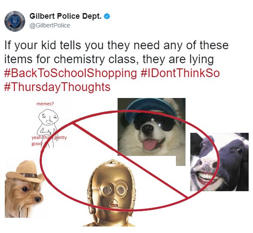Click the dog wearing sunglasses and visor
This screenshot has height=233, width=253.
pos(152,128)
